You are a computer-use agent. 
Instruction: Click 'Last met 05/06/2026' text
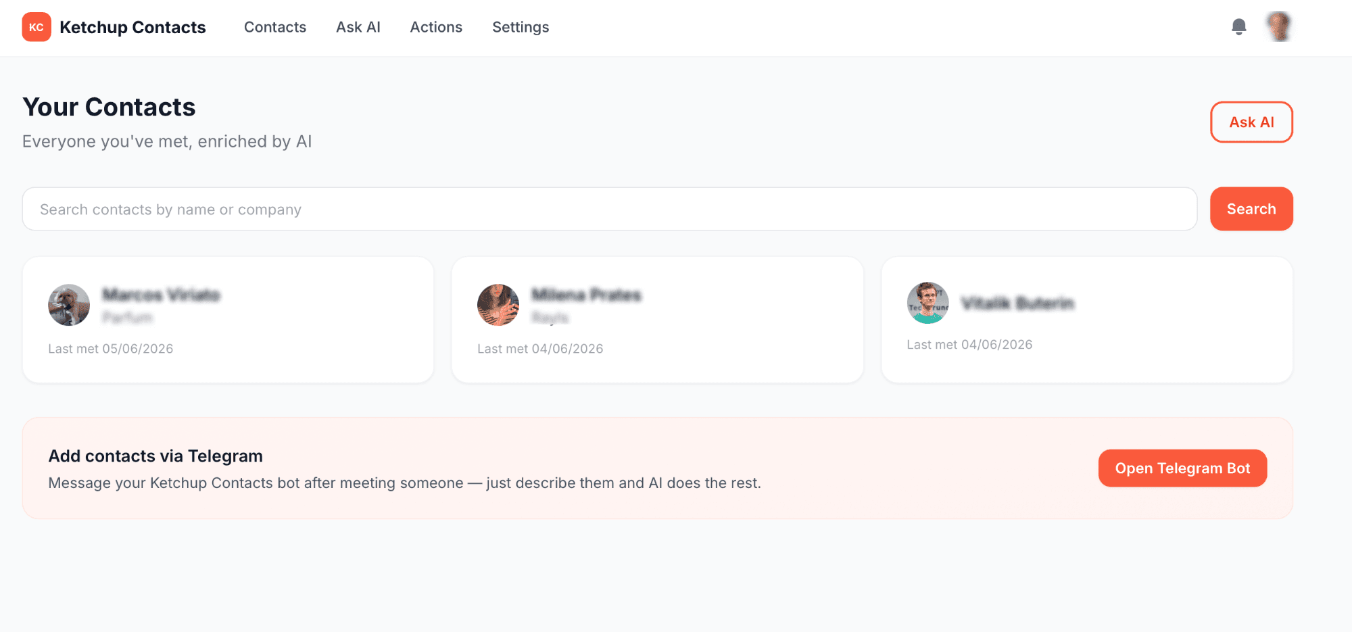tap(111, 349)
